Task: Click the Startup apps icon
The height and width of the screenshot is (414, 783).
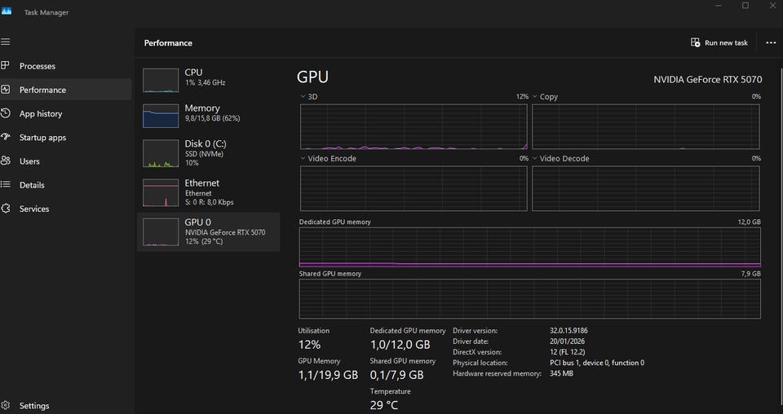Action: pyautogui.click(x=6, y=138)
